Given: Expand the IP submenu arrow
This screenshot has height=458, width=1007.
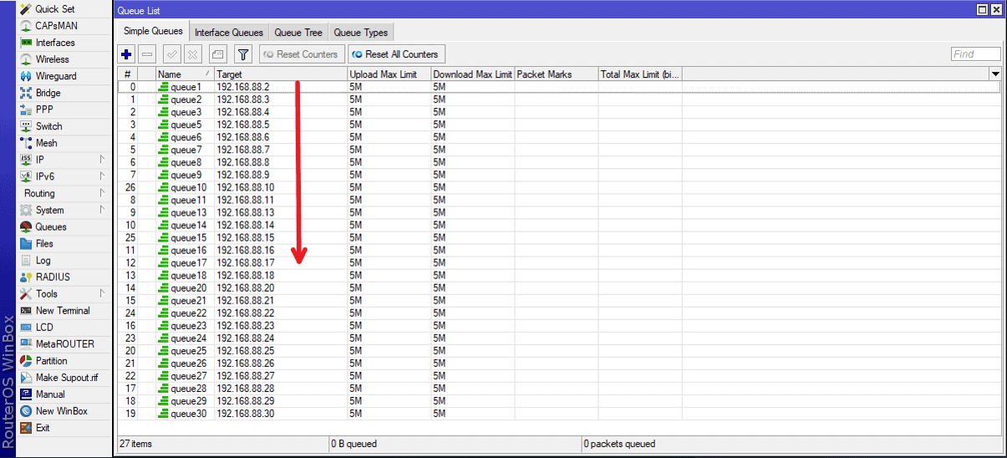Looking at the screenshot, I should [x=102, y=160].
